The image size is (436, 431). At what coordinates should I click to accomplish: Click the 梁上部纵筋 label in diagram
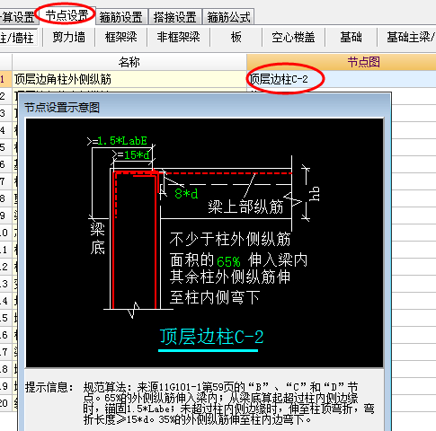point(245,207)
